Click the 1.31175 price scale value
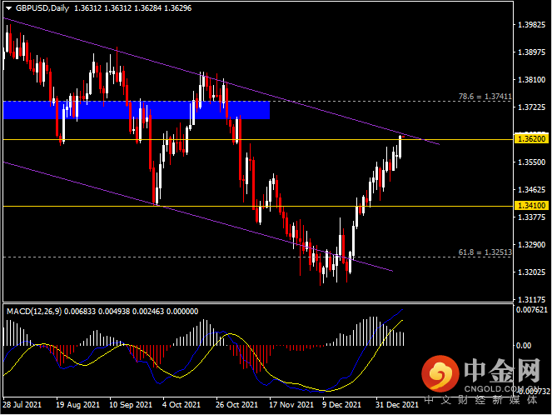 [x=531, y=299]
